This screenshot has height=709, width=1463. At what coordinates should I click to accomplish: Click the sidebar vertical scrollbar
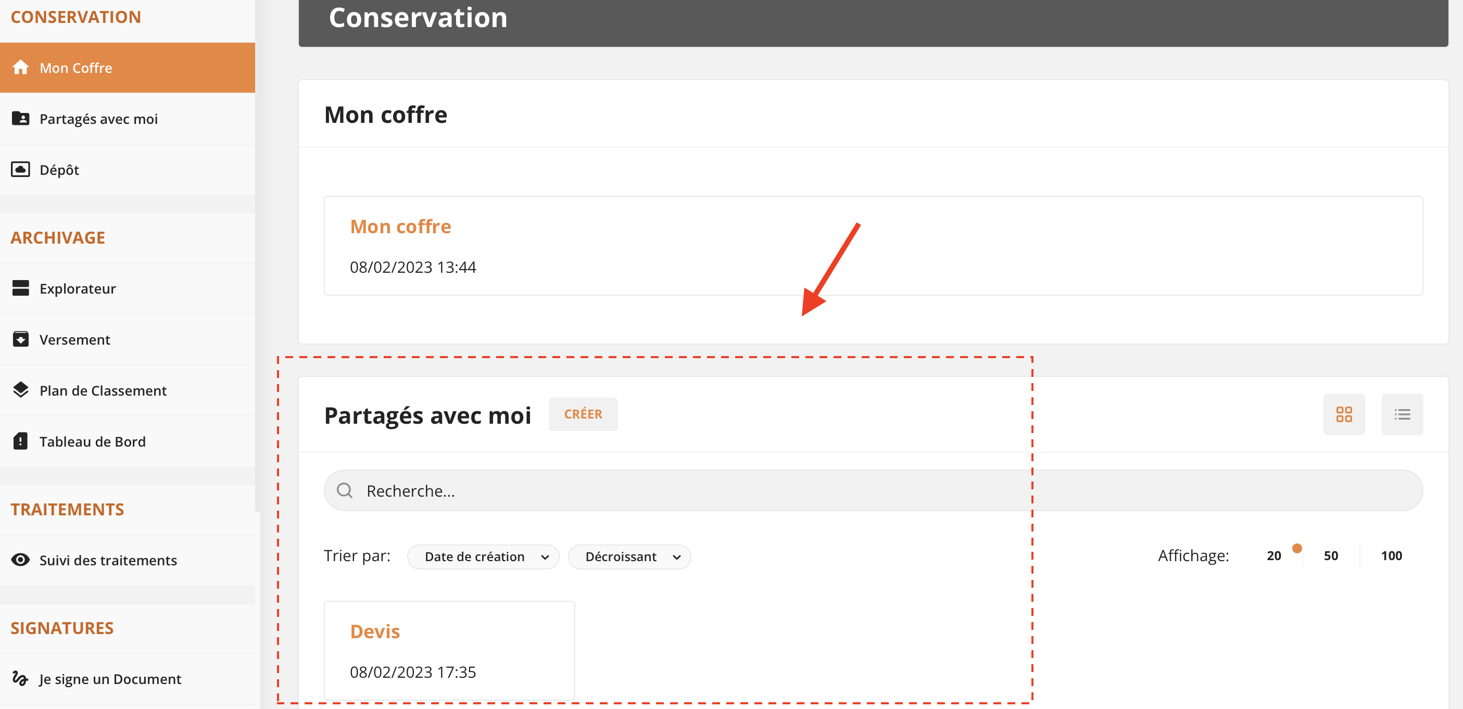258,256
